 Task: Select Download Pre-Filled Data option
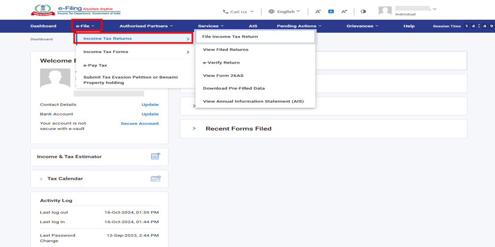(x=234, y=89)
